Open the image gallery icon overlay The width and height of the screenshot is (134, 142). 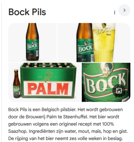click(x=118, y=90)
